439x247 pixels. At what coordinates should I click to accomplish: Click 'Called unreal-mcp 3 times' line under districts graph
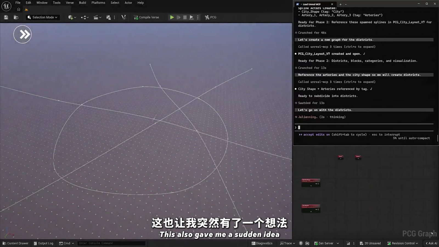click(x=337, y=47)
